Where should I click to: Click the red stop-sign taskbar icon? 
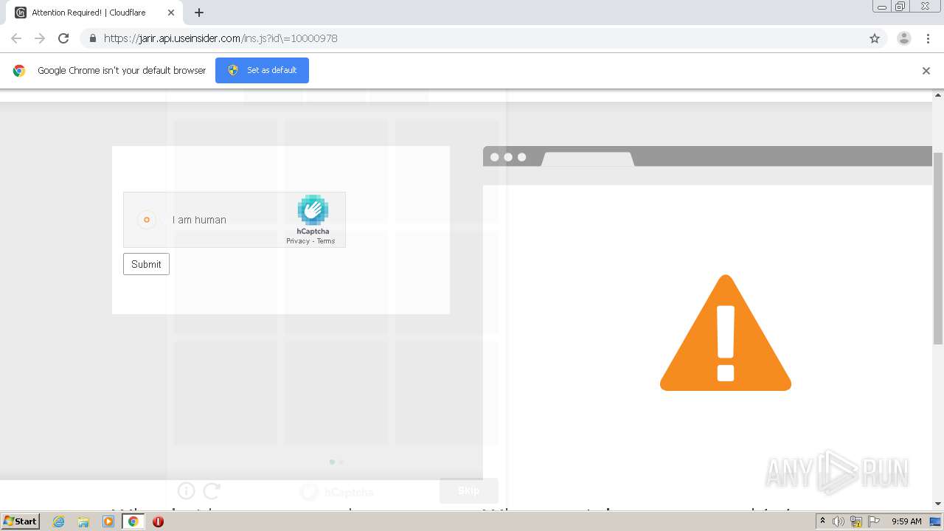point(158,521)
